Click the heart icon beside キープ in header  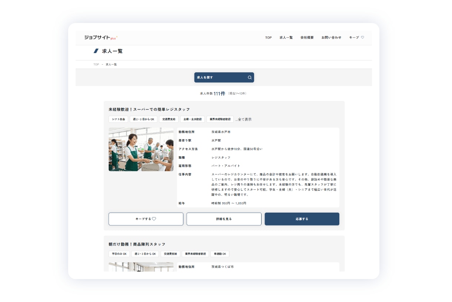[363, 37]
